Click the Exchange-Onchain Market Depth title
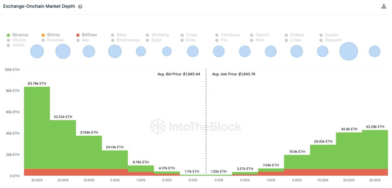Viewport: 392px width, 188px height. (39, 7)
